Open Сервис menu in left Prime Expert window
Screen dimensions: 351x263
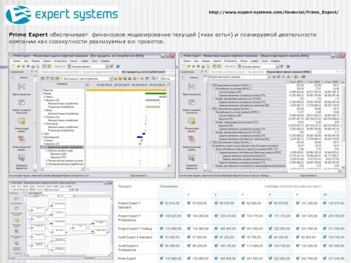pos(85,61)
